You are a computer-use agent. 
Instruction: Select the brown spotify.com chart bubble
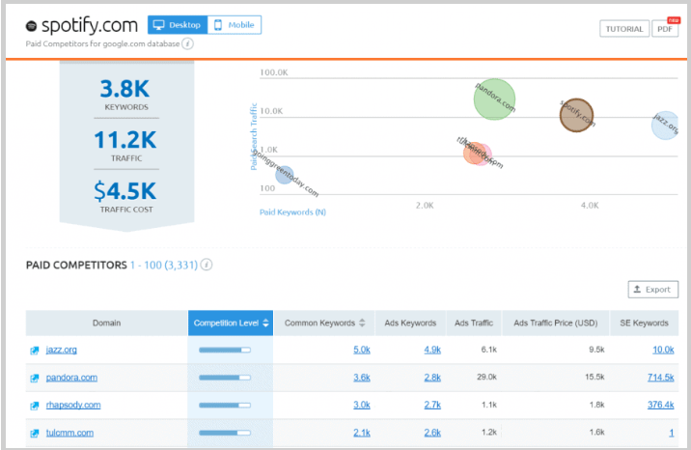(x=576, y=115)
